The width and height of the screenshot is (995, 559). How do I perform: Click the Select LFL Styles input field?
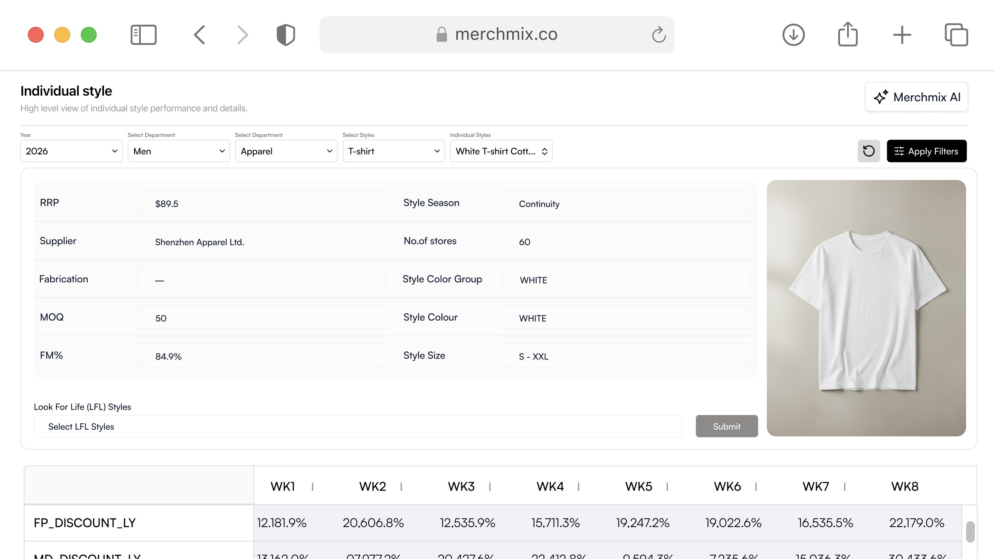coord(357,426)
